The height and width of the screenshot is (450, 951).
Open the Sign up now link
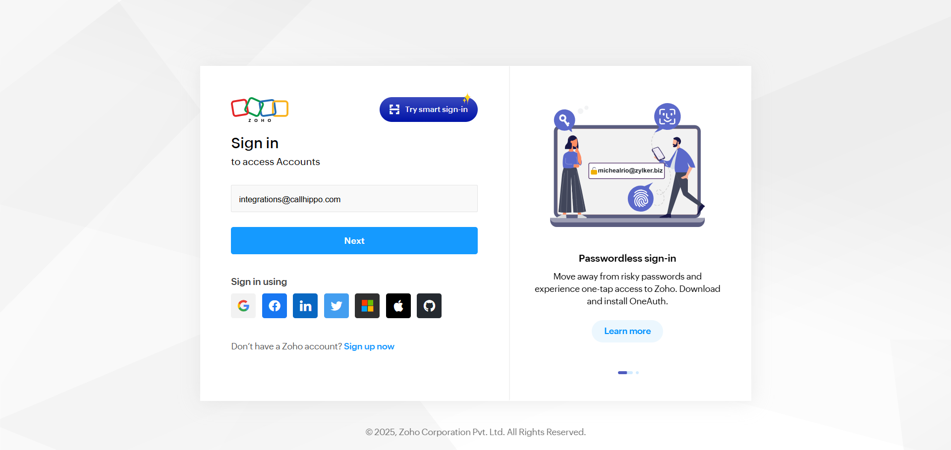369,346
